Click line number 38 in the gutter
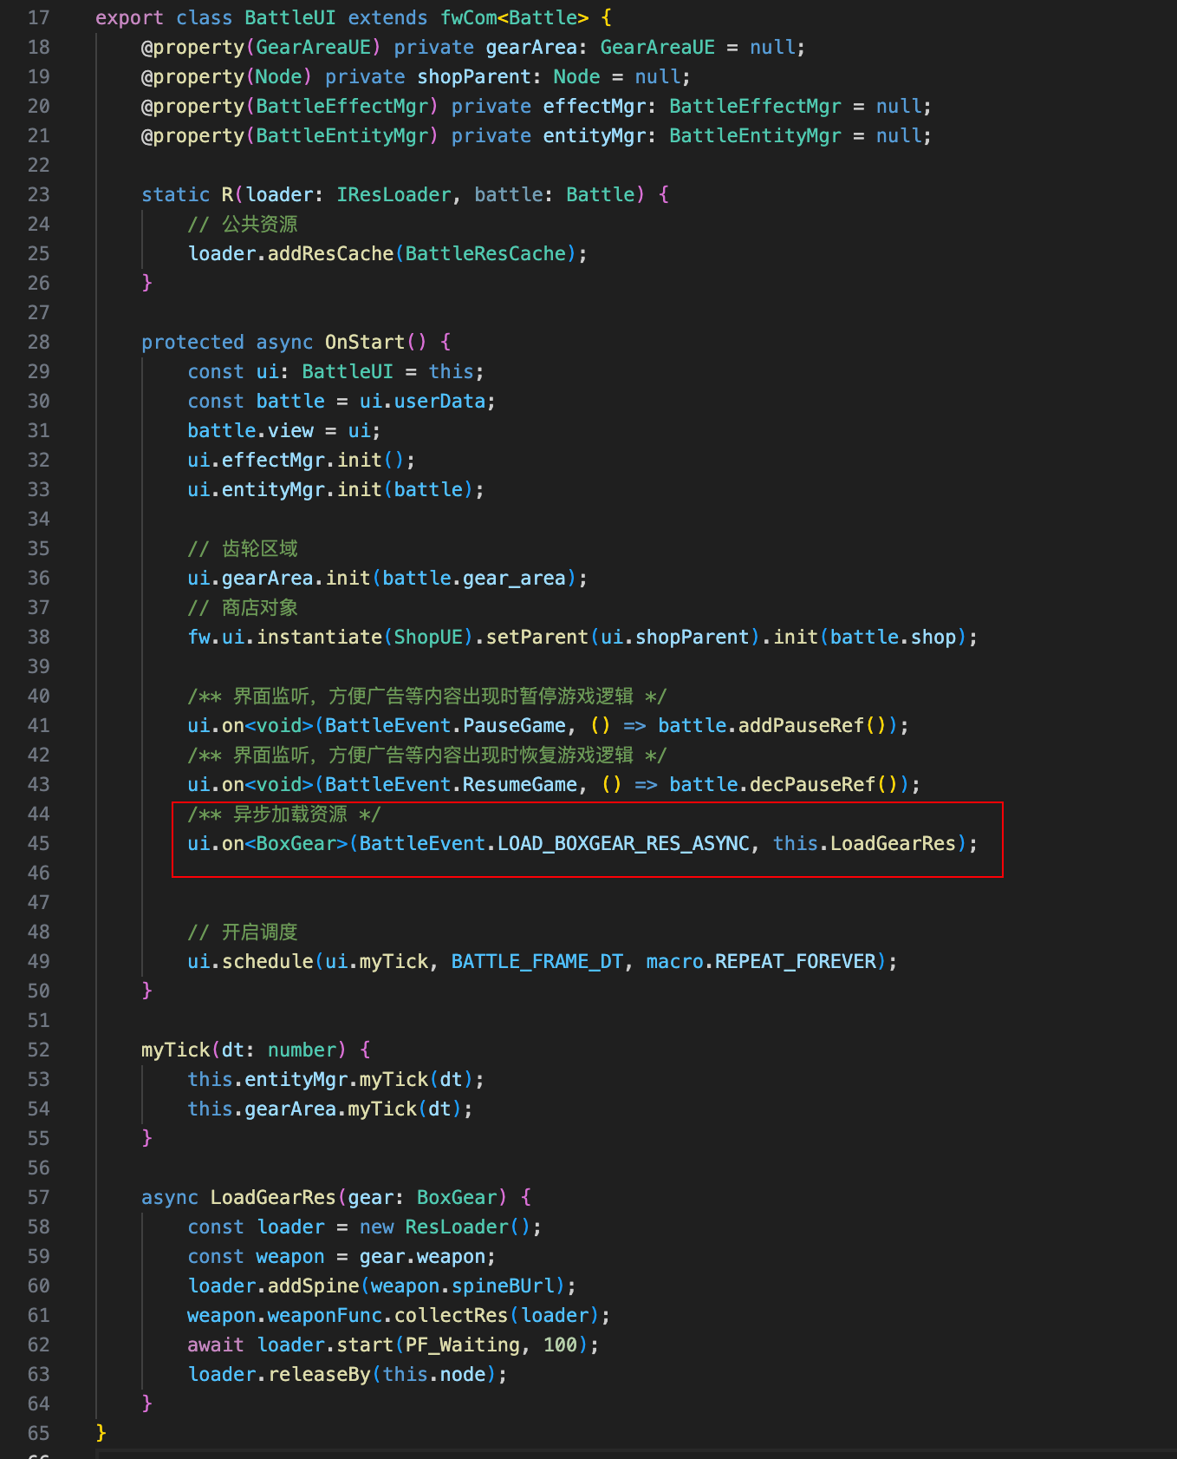This screenshot has height=1459, width=1177. tap(39, 637)
